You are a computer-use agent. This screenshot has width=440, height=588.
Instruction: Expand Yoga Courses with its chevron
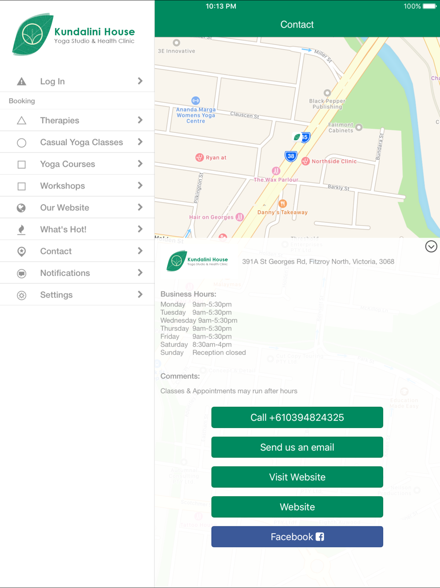140,164
